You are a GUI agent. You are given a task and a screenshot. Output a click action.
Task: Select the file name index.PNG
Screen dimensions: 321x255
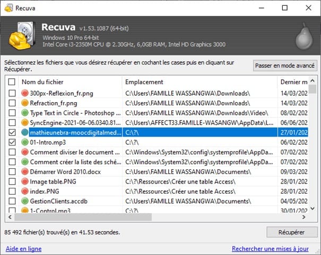(45, 192)
